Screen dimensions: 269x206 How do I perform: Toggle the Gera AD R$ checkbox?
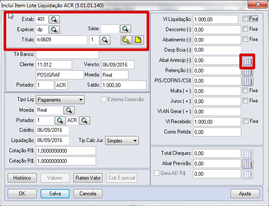coord(156,173)
